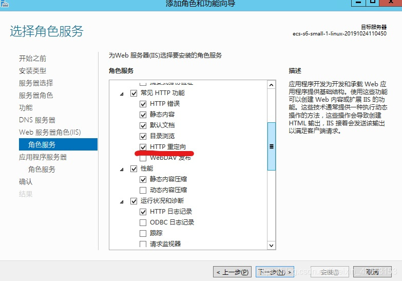Click the wizard icon in the title bar
Image resolution: width=402 pixels, height=281 pixels.
6,4
